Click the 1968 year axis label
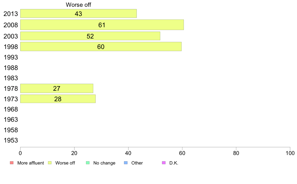This screenshot has width=297, height=184. (x=11, y=109)
